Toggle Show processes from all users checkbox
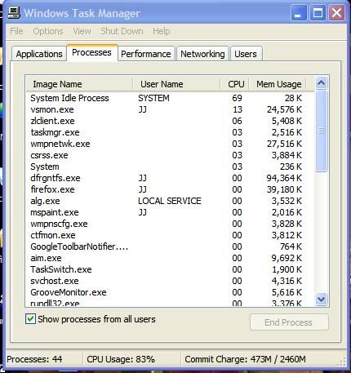 point(30,319)
